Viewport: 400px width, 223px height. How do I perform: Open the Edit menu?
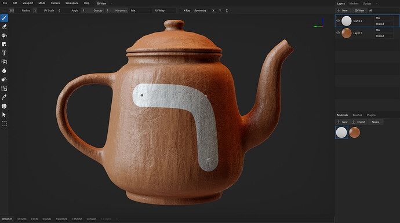point(15,3)
